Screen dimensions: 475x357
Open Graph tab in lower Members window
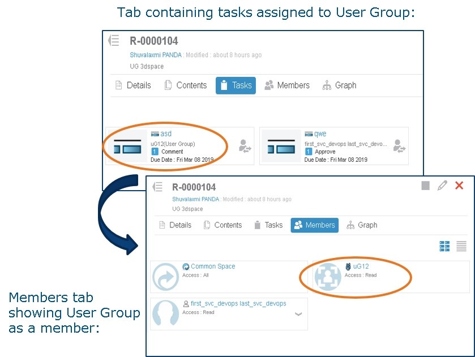[362, 225]
